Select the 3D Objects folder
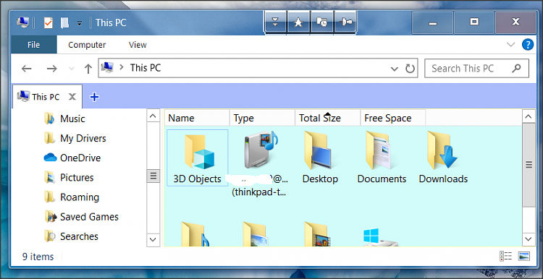The height and width of the screenshot is (279, 543). (198, 158)
